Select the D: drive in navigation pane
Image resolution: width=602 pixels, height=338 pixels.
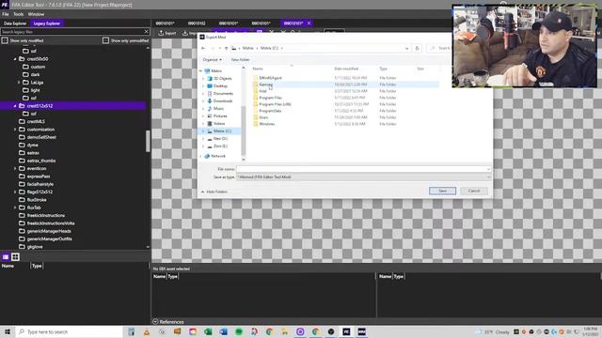tap(220, 139)
